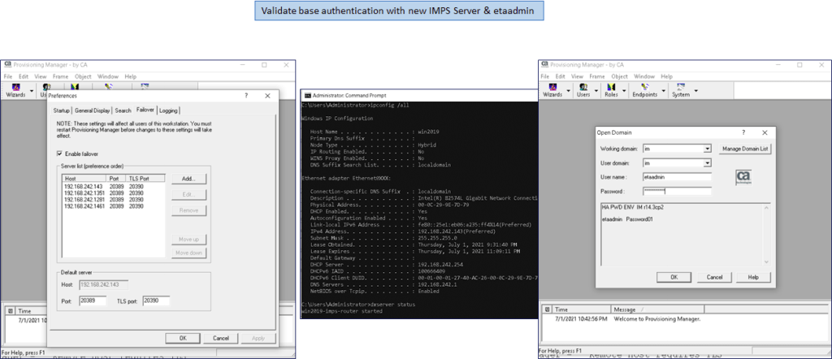Click the question mark help icon in Open Domain

click(743, 131)
